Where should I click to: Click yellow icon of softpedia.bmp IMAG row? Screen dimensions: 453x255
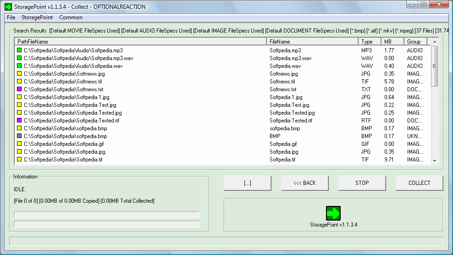point(19,128)
